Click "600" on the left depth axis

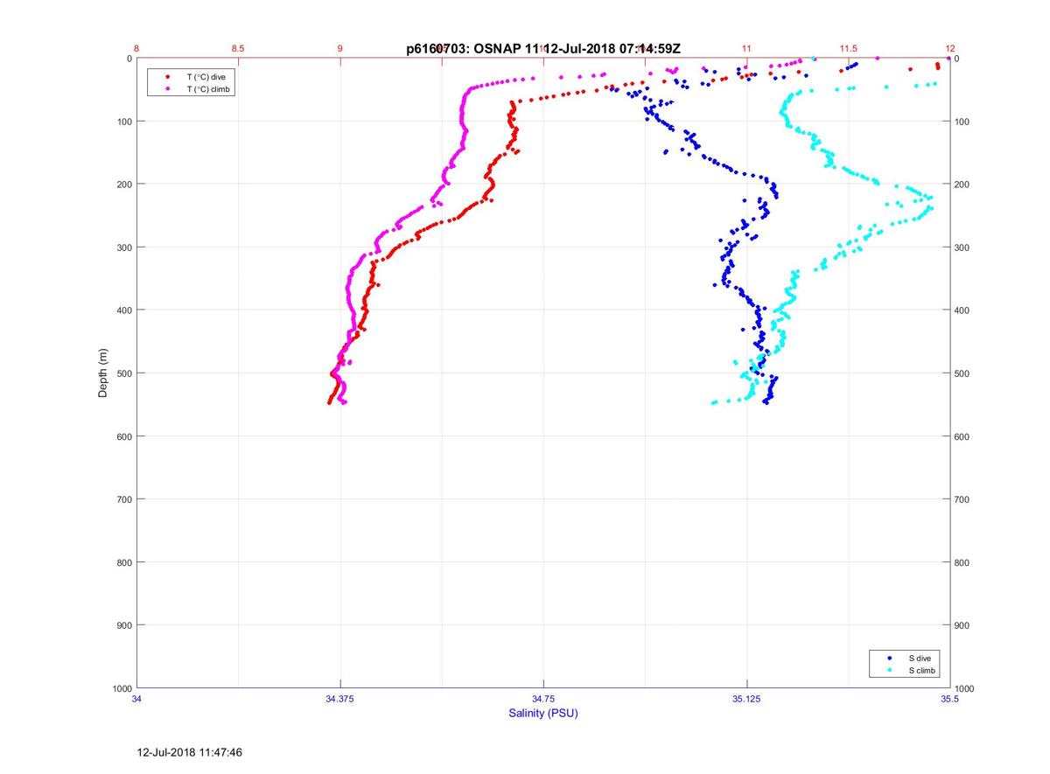point(124,436)
